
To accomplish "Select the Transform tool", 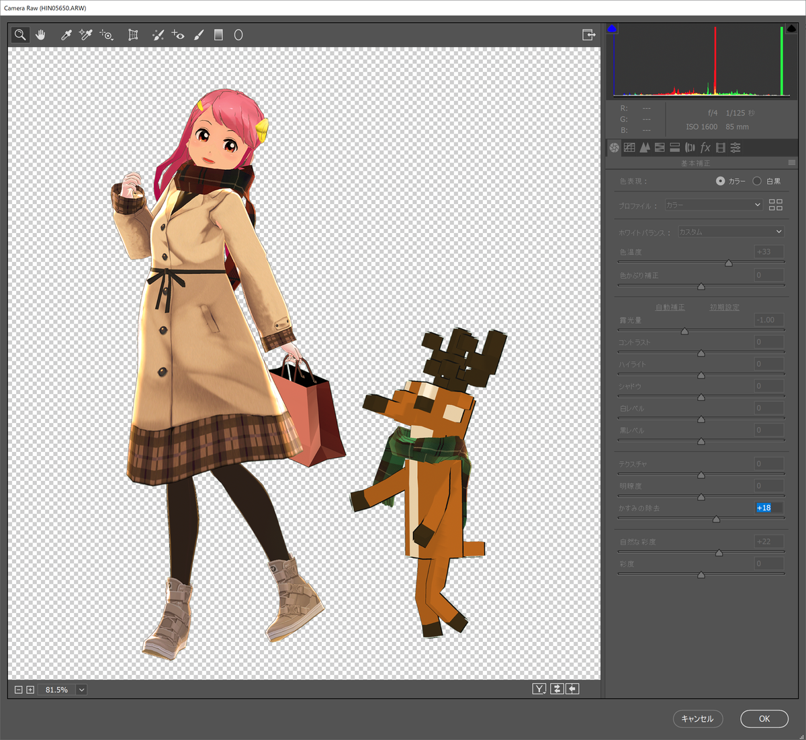I will click(x=133, y=35).
